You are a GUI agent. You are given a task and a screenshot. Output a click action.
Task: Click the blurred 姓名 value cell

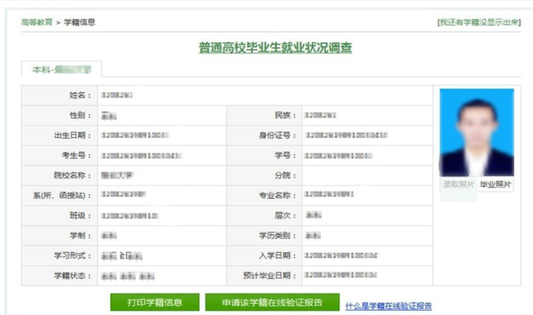point(265,96)
